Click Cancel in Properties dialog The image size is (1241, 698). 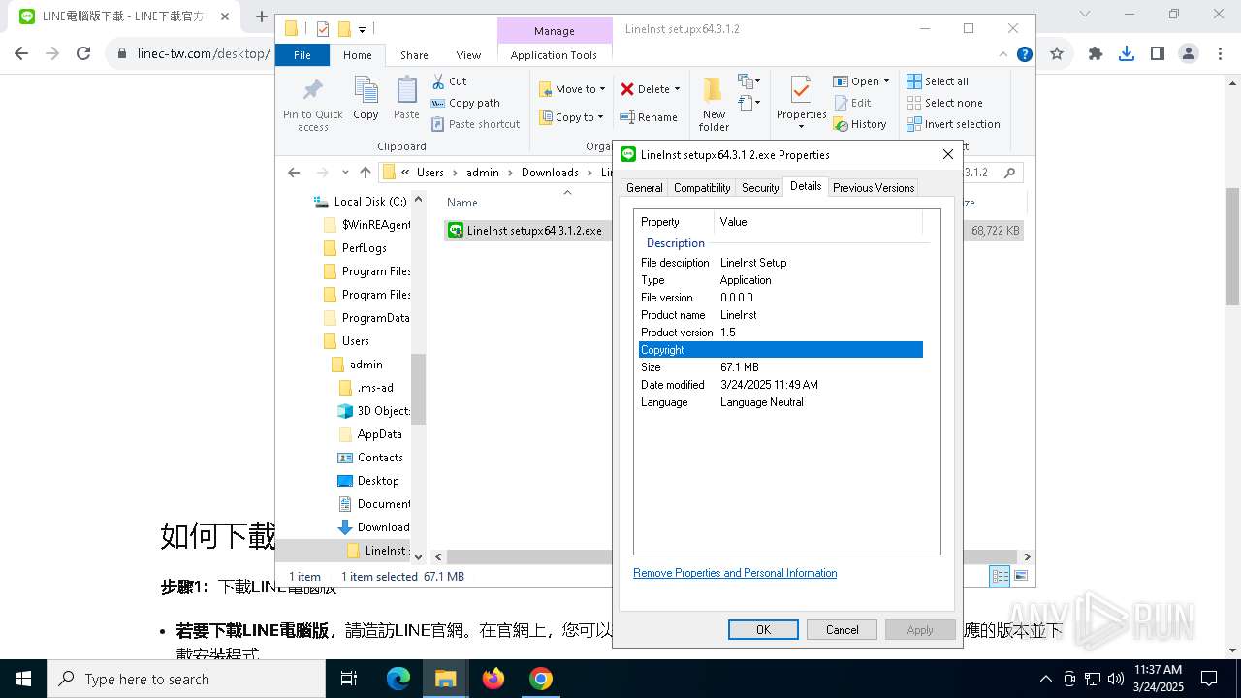[x=842, y=629]
